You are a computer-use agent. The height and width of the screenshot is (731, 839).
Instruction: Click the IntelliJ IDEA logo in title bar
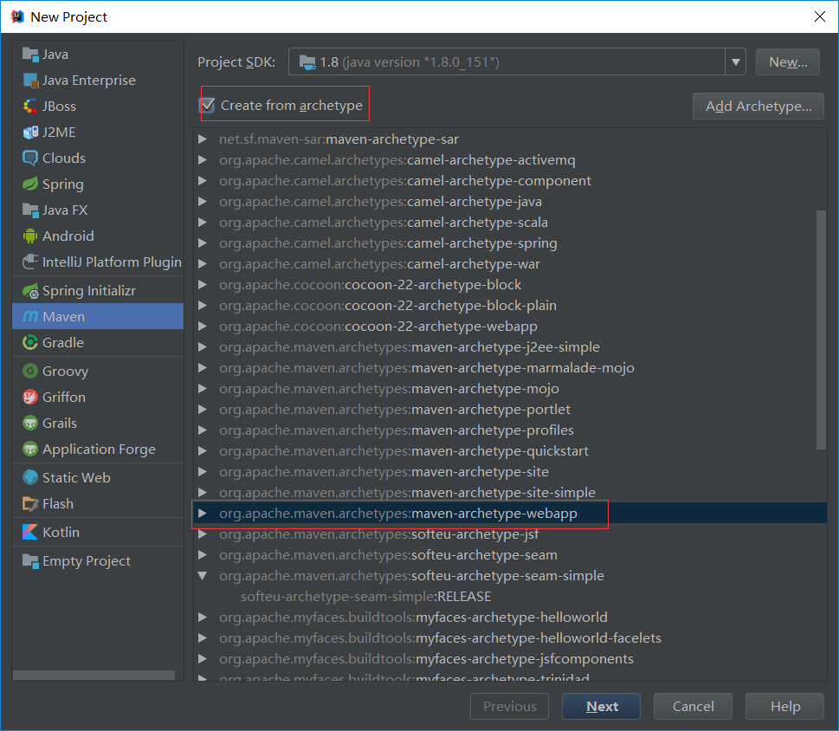click(17, 16)
